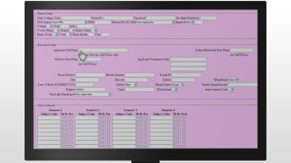Viewport: 291px width, 163px height.
Task: Click third line of Applicants Permanent Addr
Action: click(x=189, y=69)
